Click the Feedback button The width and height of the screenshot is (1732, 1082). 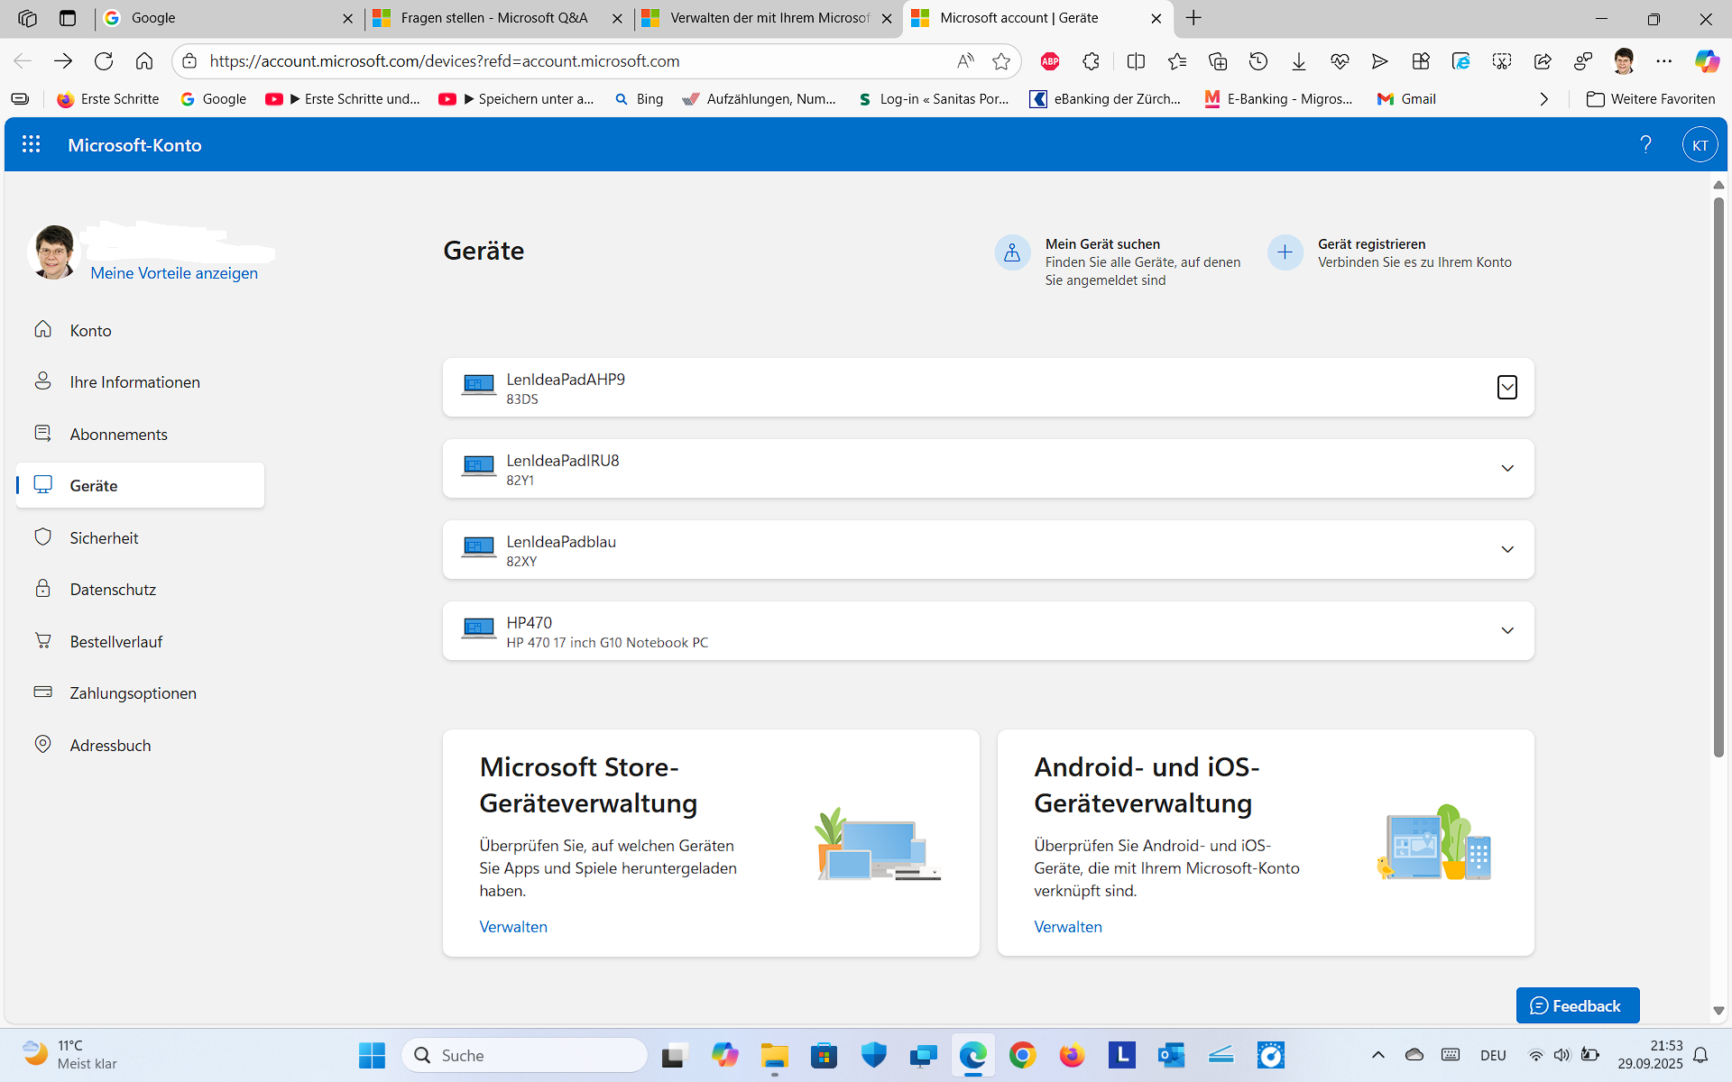point(1577,1004)
